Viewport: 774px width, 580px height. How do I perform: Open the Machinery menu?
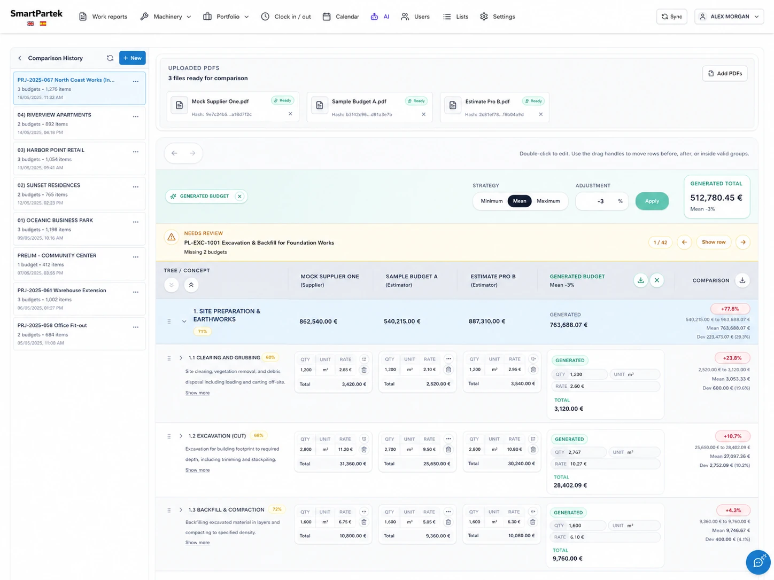pyautogui.click(x=166, y=17)
